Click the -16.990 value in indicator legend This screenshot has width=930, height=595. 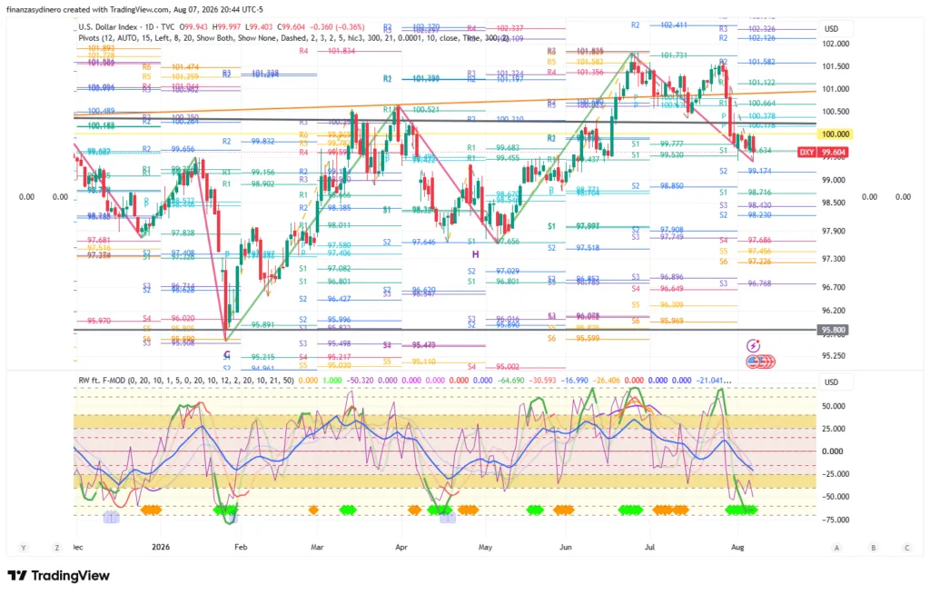pos(575,381)
